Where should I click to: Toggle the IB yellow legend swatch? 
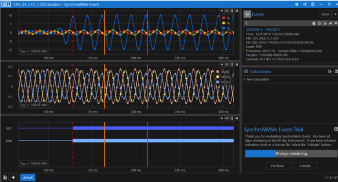224,23
